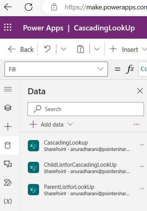Viewport: 147px width, 211px height.
Task: Open the Power Apps waffle app launcher
Action: coord(8,27)
